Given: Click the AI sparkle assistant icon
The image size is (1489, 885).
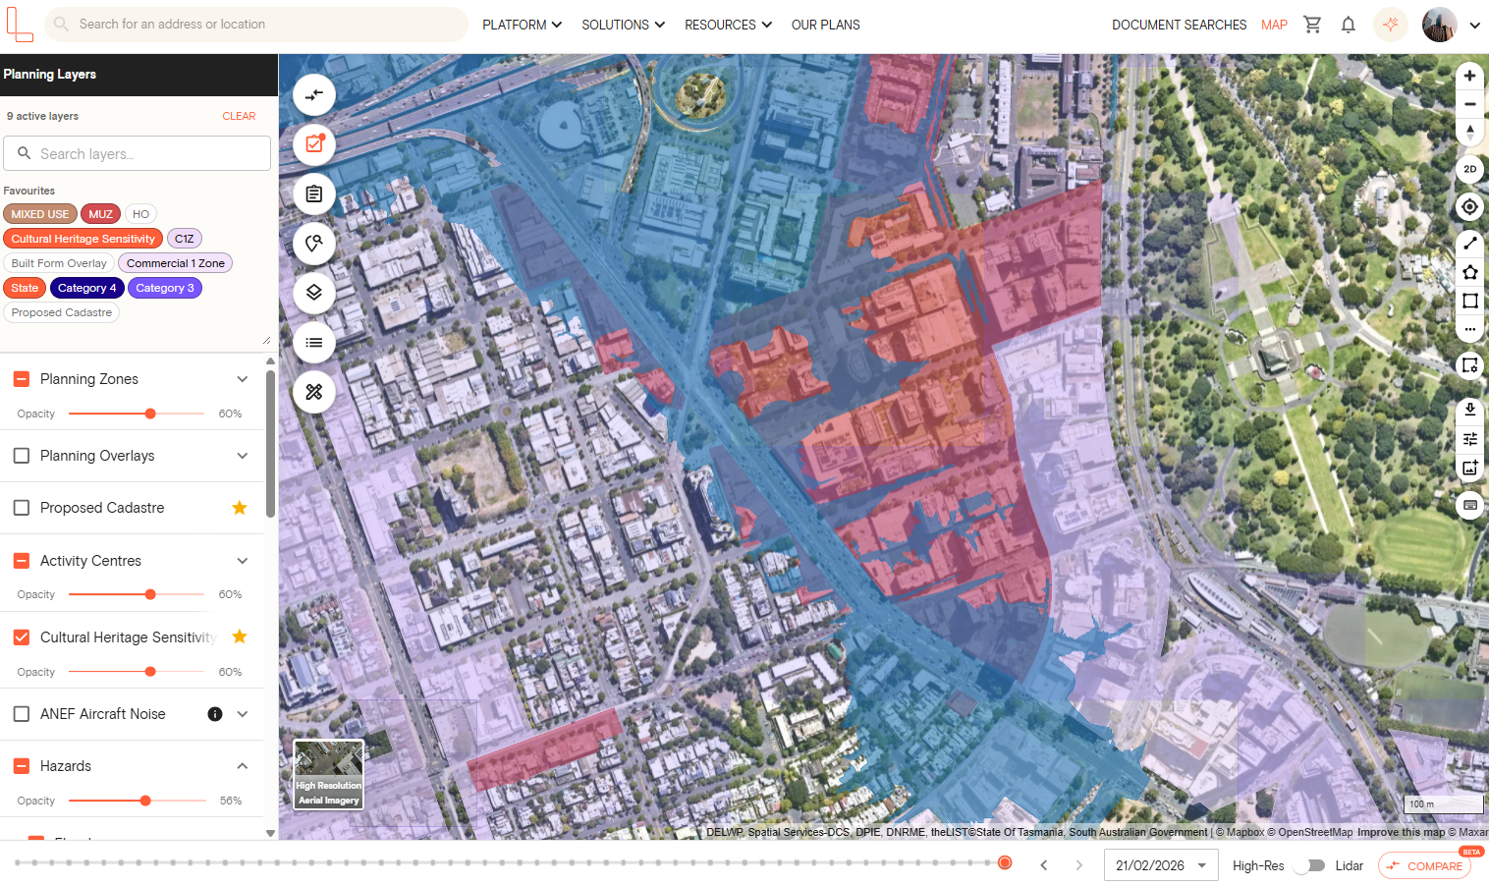Looking at the screenshot, I should [x=1391, y=25].
